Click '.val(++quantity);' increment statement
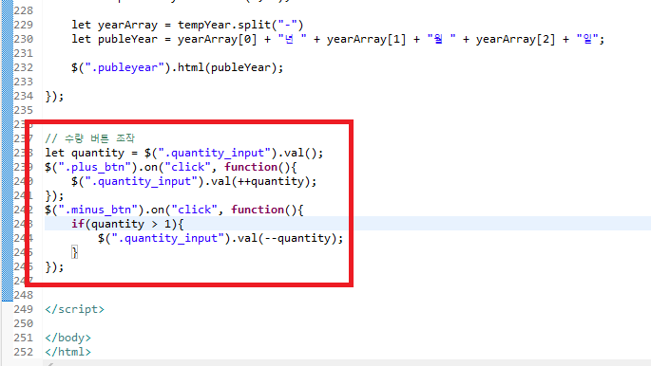The image size is (651, 366). tap(260, 181)
